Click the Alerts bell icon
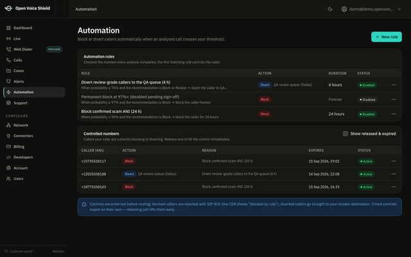The image size is (411, 257). pyautogui.click(x=8, y=82)
